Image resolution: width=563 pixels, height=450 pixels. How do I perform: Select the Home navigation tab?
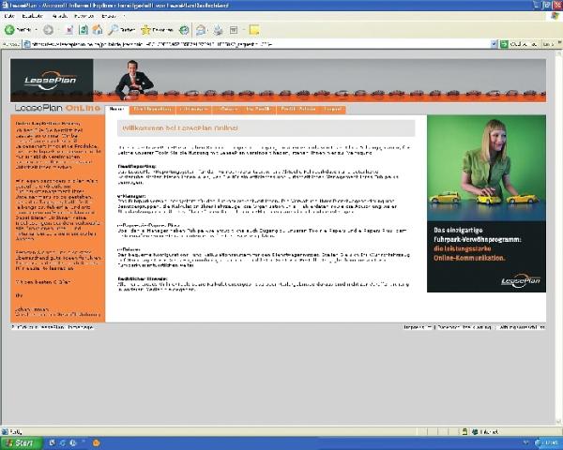(116, 109)
